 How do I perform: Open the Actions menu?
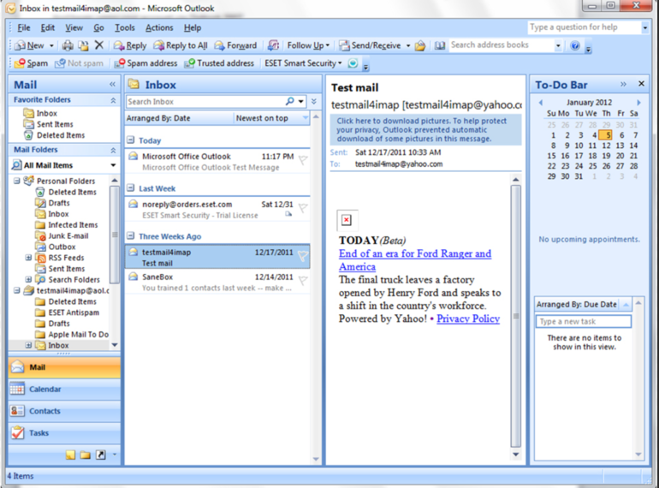[159, 27]
